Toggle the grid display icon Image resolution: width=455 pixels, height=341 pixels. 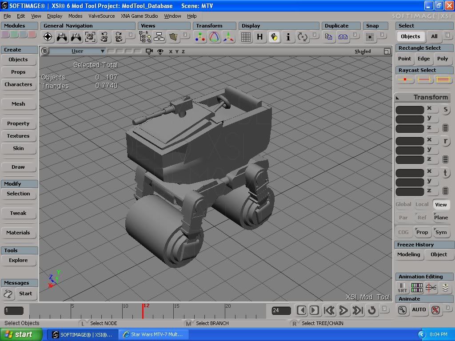tap(246, 37)
